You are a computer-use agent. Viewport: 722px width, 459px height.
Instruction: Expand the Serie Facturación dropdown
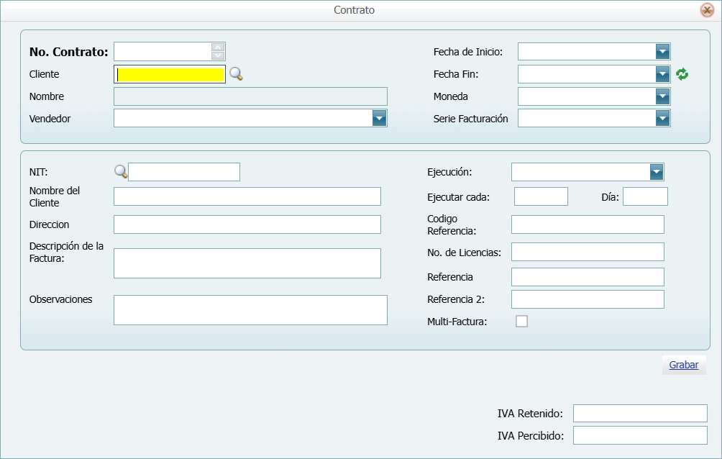coord(662,119)
